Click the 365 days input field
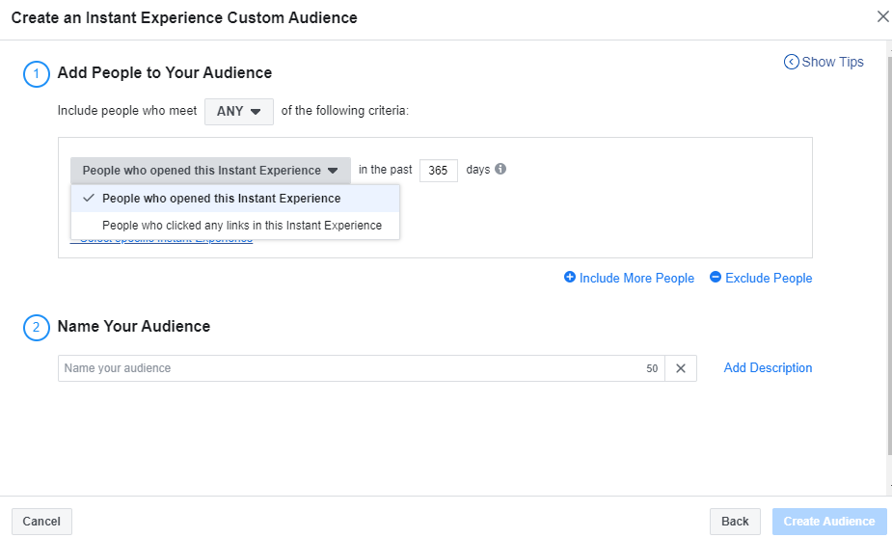This screenshot has width=892, height=538. [438, 171]
